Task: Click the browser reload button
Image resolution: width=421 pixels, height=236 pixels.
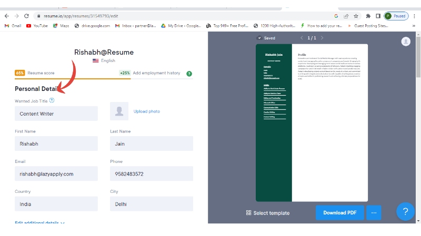Action: [26, 16]
